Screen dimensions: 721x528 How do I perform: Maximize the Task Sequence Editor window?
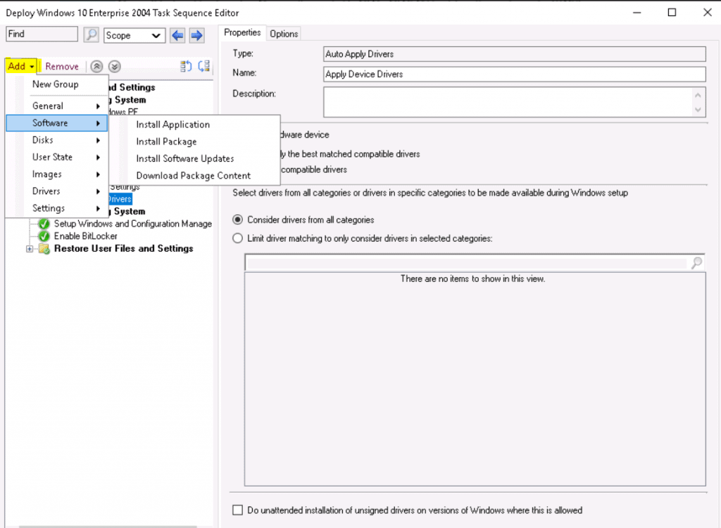coord(672,13)
